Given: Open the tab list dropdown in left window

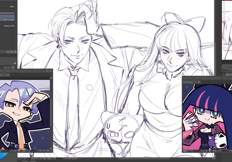Looking at the screenshot, I should pos(51,75).
